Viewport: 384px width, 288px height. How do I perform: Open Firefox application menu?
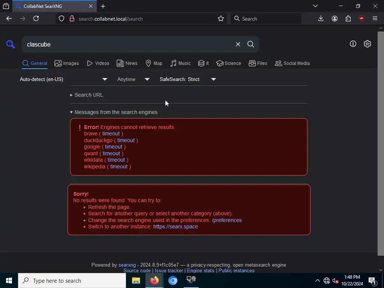point(375,19)
